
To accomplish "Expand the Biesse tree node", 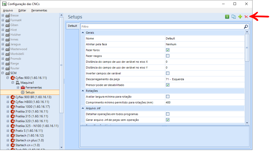I will click(3, 15).
